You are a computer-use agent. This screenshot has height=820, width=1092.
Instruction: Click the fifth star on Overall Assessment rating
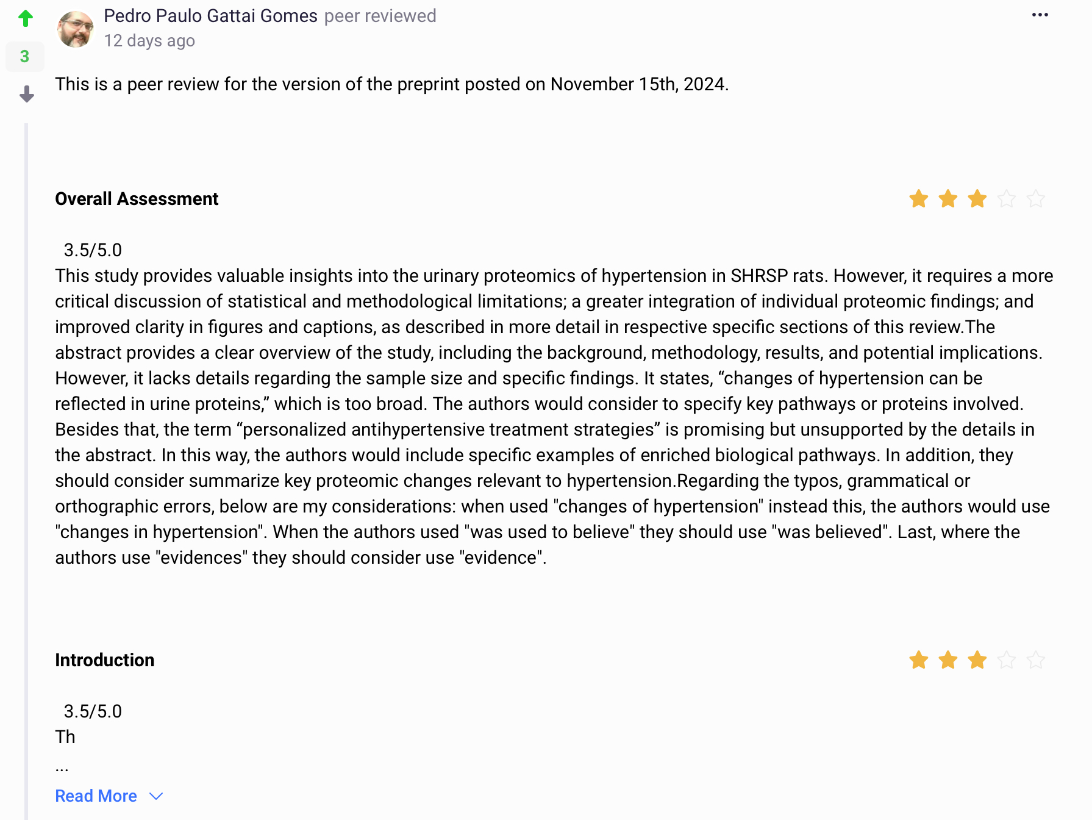tap(1035, 198)
